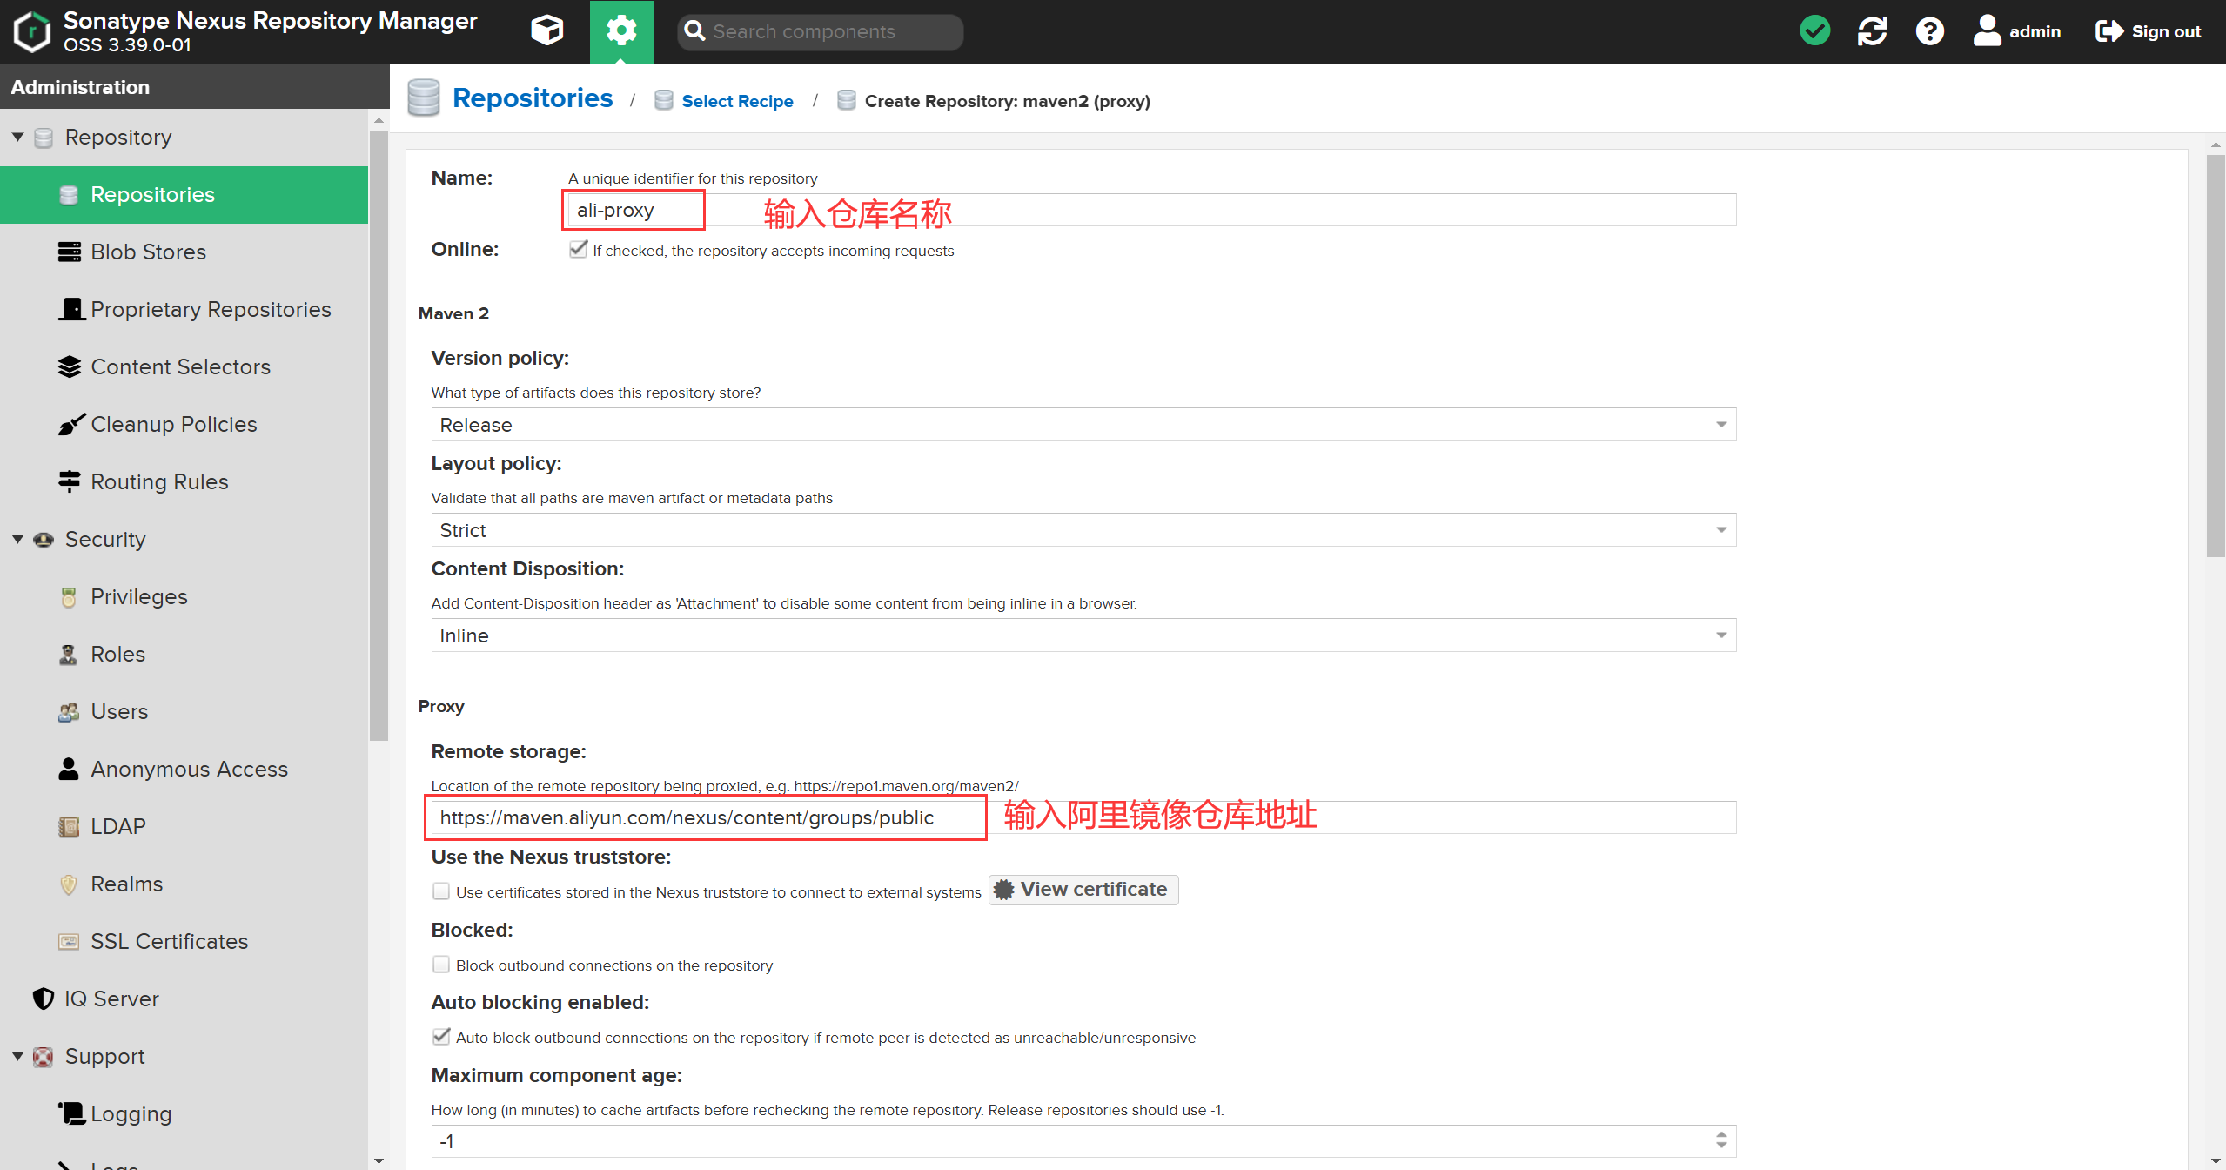Screen dimensions: 2226x1170
Task: Open the Version policy Release dropdown
Action: [1083, 425]
